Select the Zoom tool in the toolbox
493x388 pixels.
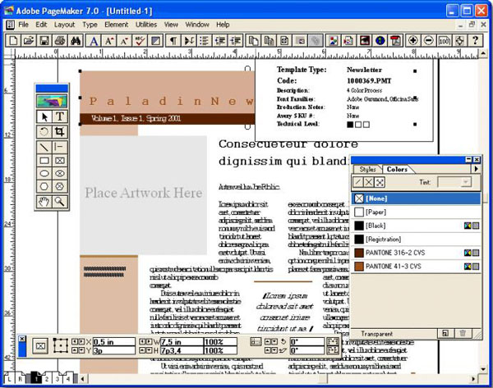59,202
